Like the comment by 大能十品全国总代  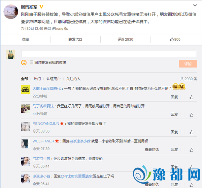(192, 97)
